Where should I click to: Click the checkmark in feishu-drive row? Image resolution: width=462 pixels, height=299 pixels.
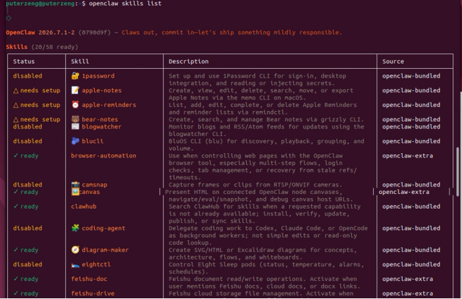15,294
